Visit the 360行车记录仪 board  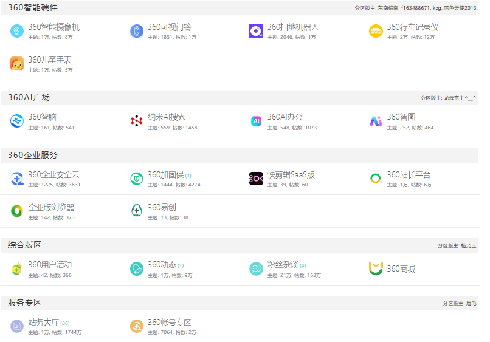click(x=413, y=27)
